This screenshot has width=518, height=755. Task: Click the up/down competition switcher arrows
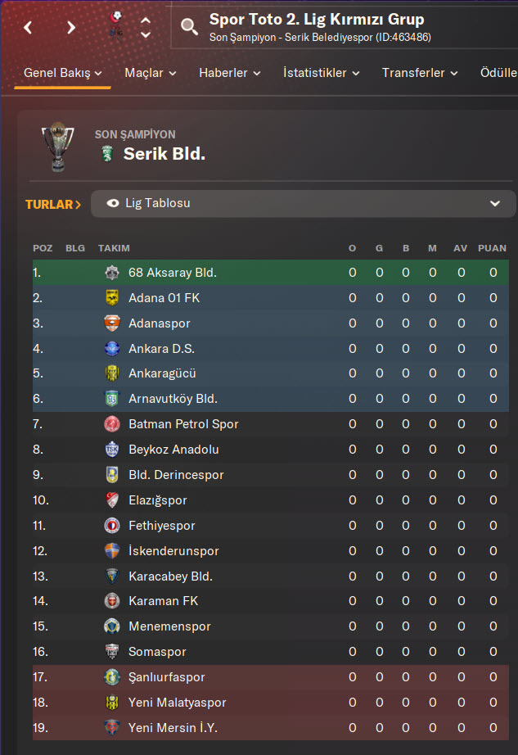(146, 27)
